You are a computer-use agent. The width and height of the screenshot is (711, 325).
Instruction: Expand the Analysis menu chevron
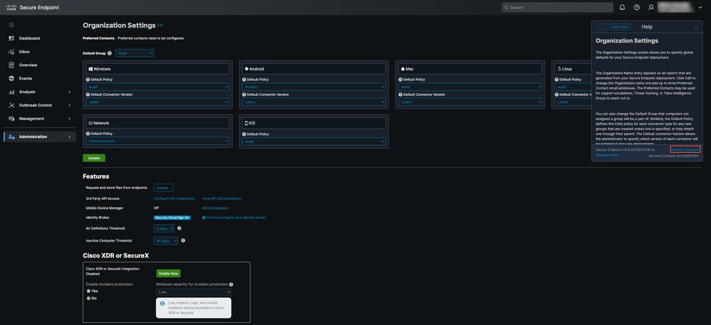69,92
